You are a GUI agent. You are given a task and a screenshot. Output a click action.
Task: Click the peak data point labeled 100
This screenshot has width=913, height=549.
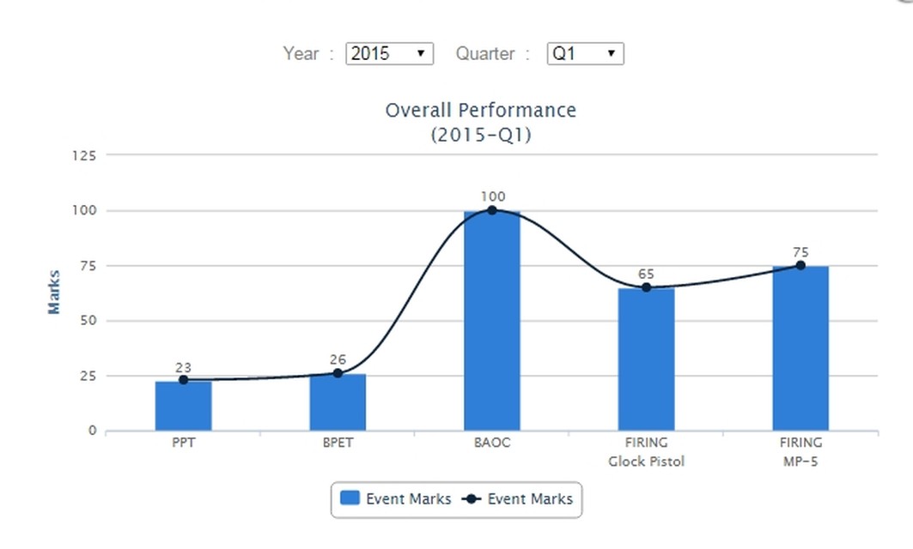(492, 210)
